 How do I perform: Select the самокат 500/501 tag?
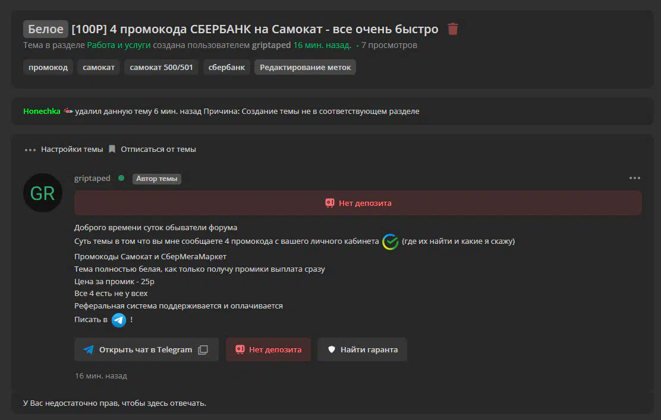click(x=162, y=68)
